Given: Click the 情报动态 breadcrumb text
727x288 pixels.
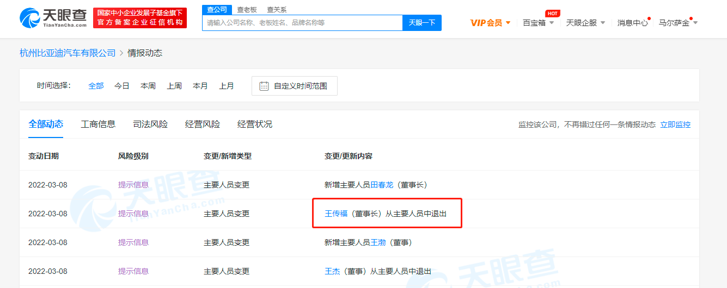Looking at the screenshot, I should (x=145, y=53).
